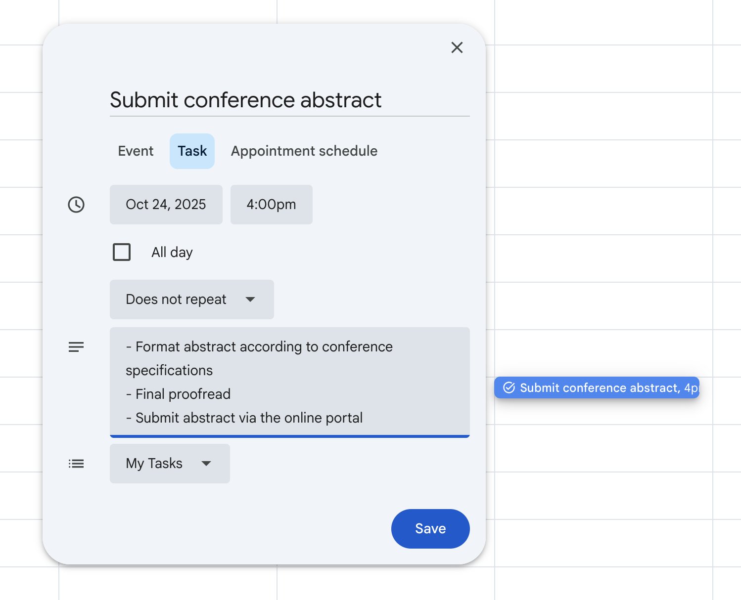This screenshot has height=600, width=741.
Task: Edit the 'Submit conference abstract' title field
Action: 289,100
